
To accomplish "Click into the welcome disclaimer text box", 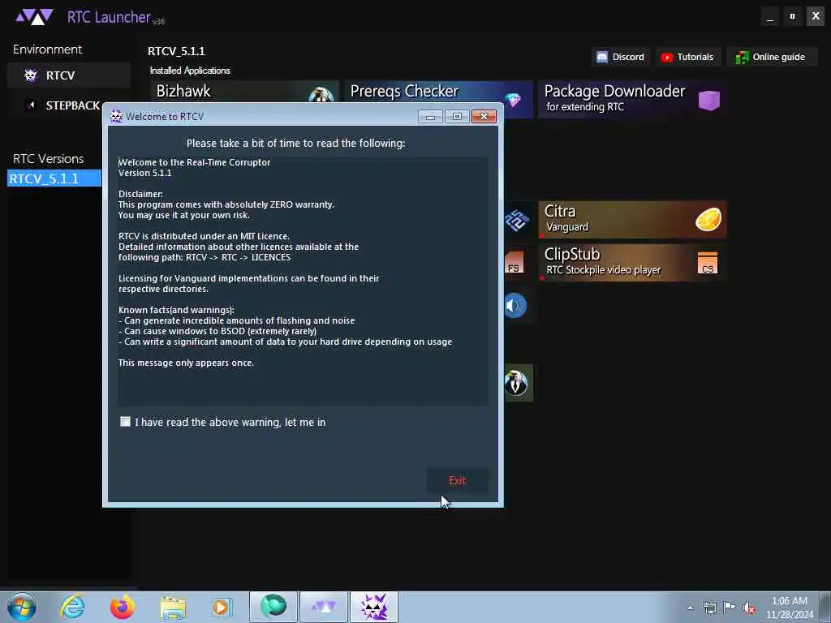I will (304, 281).
